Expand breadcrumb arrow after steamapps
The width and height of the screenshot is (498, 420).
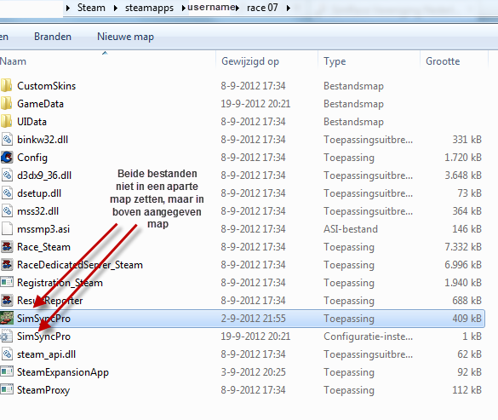click(183, 8)
